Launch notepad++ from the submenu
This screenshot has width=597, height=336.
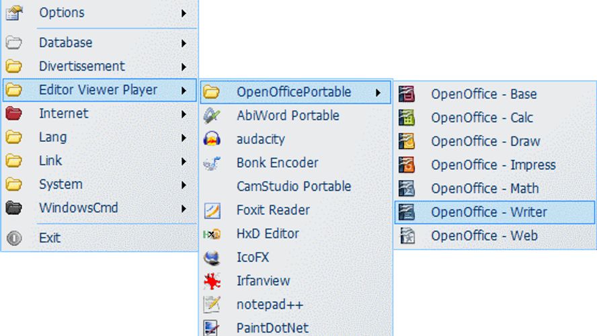295,304
